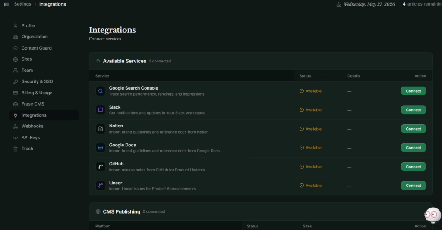Toggle the sidebar panel icon

(6, 4)
